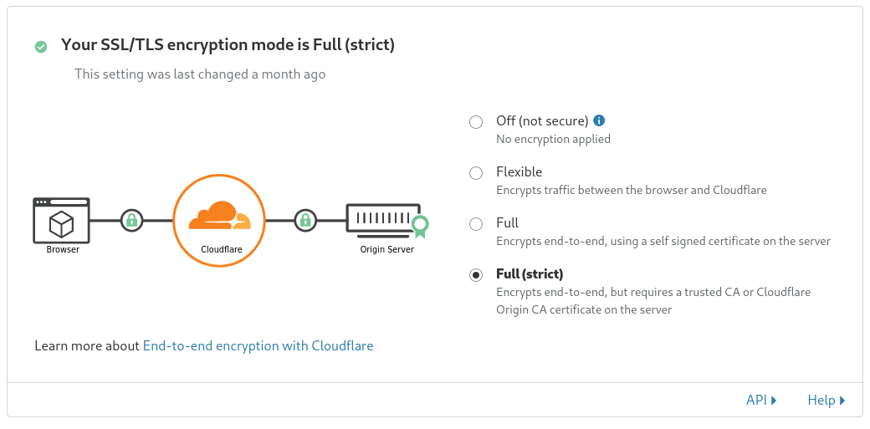Click the Origin Server icon
This screenshot has height=429, width=870.
coord(383,218)
